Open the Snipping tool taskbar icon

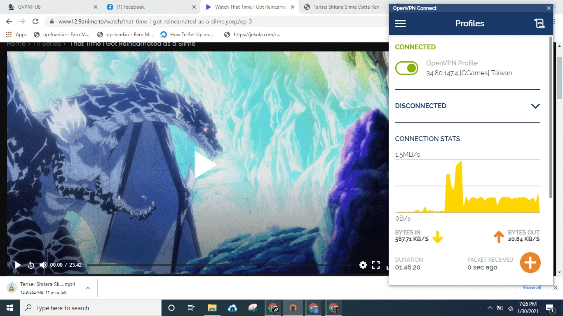click(253, 308)
